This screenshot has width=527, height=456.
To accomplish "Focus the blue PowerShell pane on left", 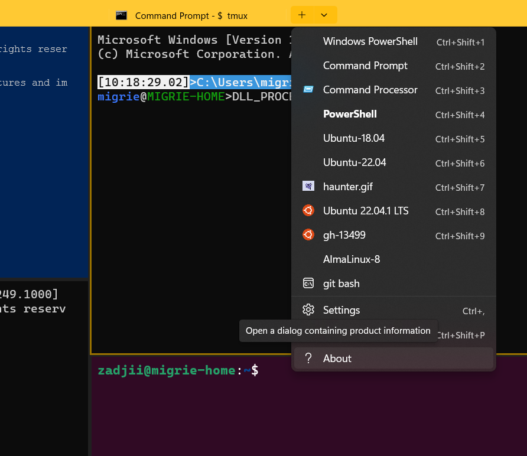I will (x=44, y=152).
